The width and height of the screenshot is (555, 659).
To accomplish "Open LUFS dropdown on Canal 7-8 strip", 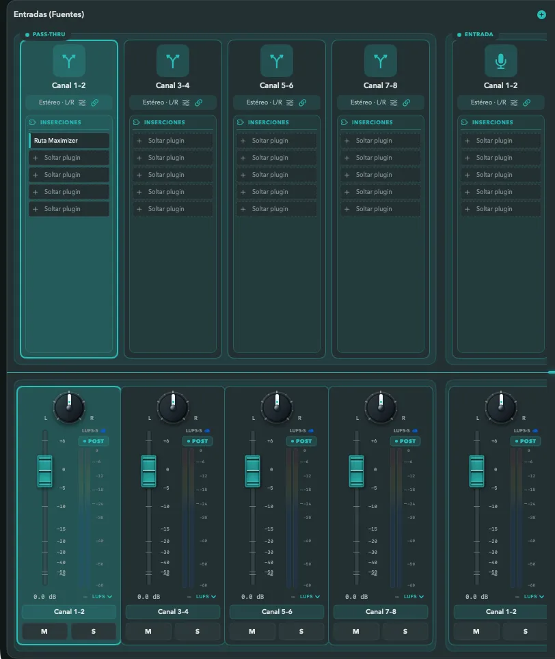I will pos(414,597).
